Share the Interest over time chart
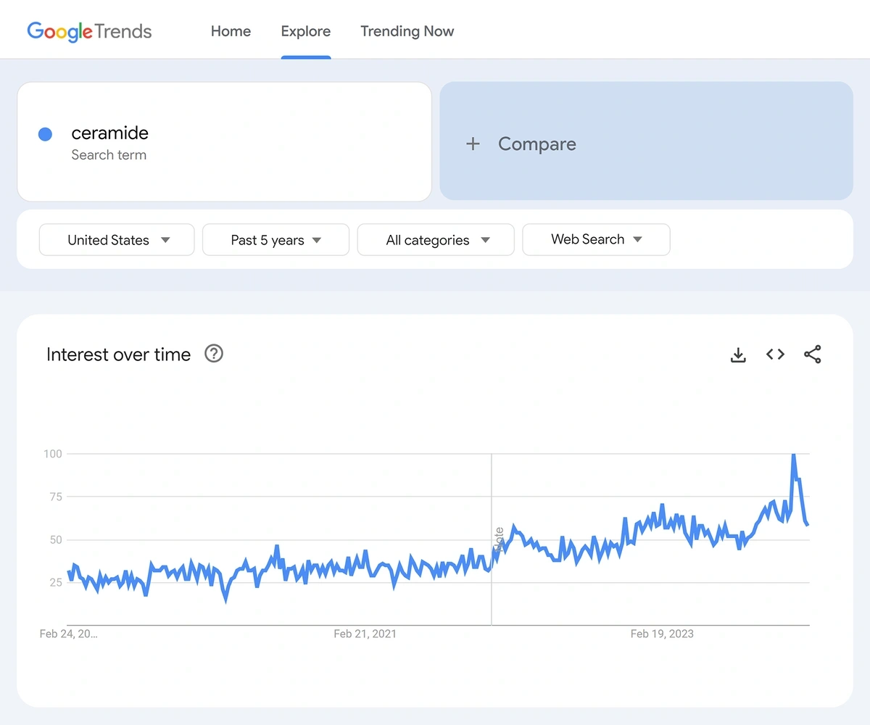 [x=813, y=355]
